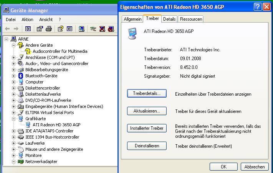Select ATI Radeon HD 3650 AGP tree entry
This screenshot has width=273, height=173.
pyautogui.click(x=56, y=125)
